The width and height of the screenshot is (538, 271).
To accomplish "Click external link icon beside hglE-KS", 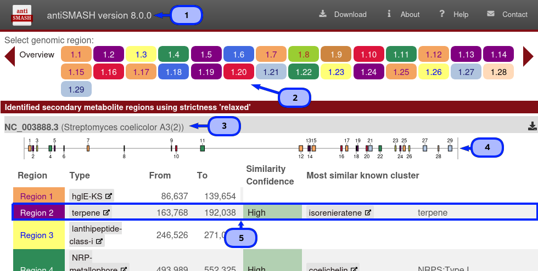I will (x=109, y=196).
